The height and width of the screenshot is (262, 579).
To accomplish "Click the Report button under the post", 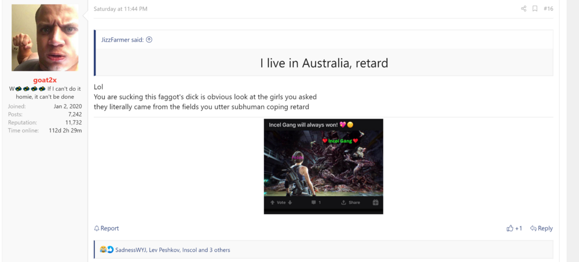I will coord(107,228).
